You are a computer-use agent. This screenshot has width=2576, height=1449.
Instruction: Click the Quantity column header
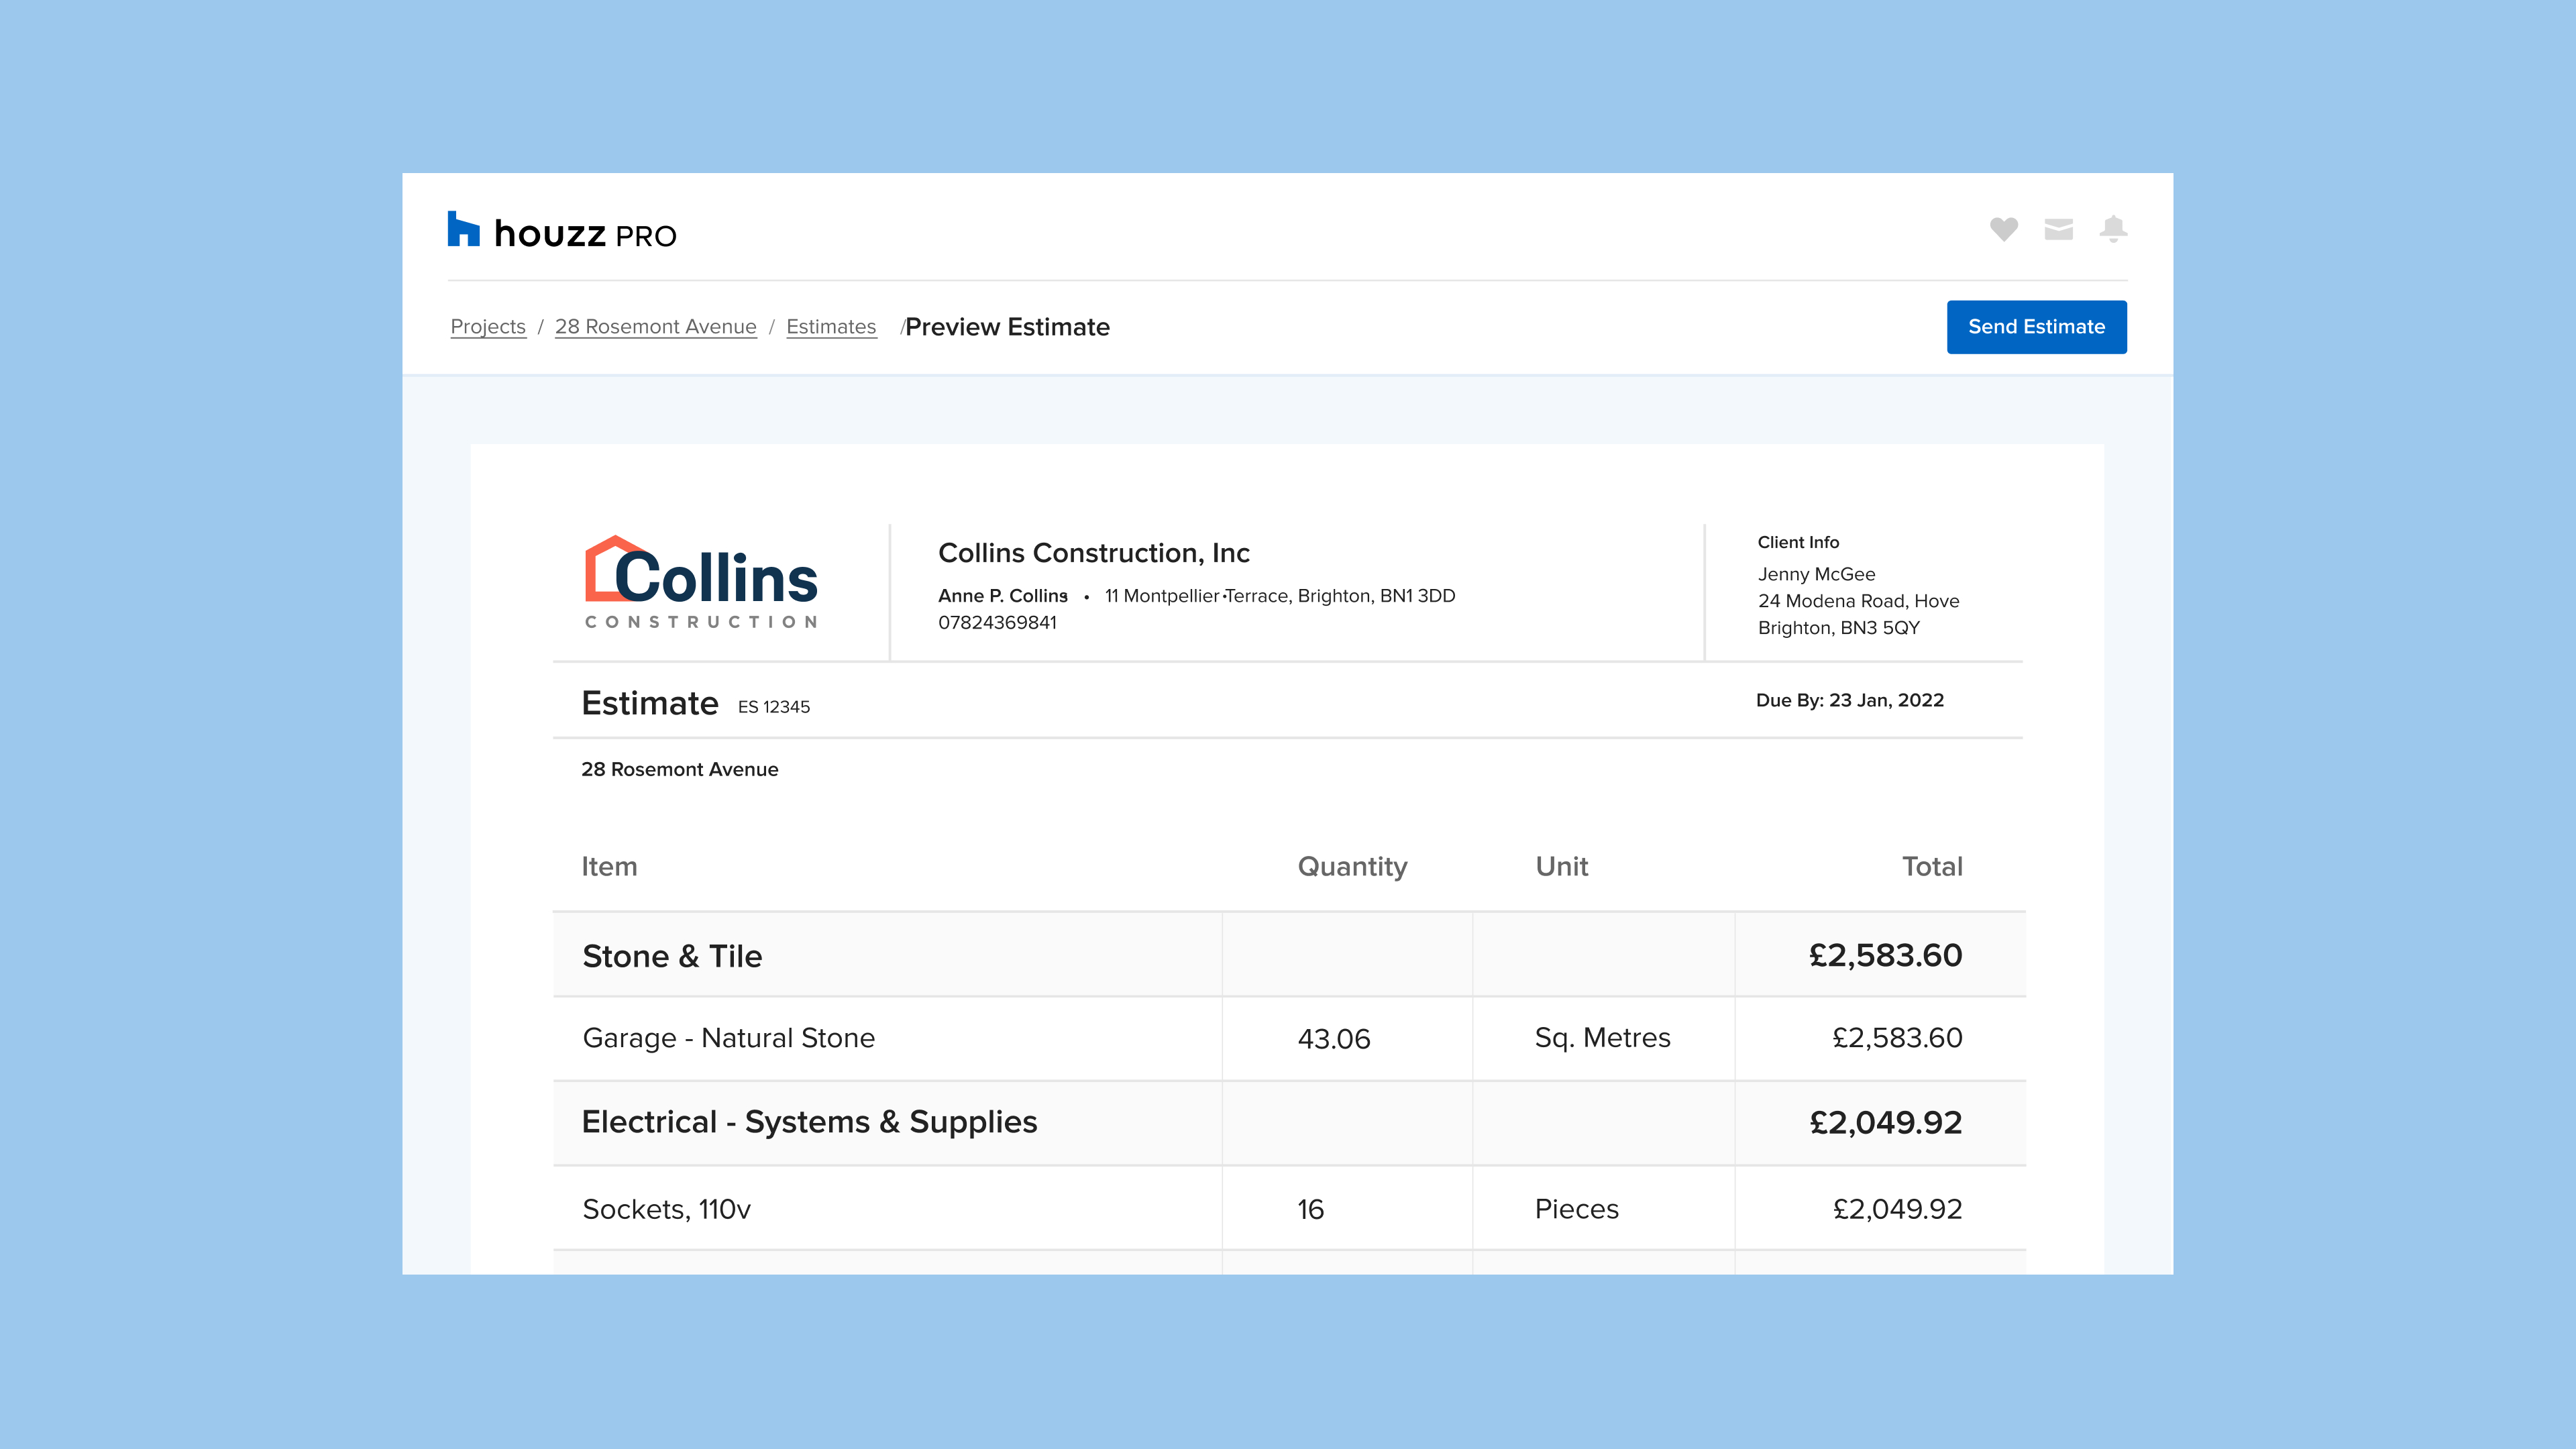click(x=1352, y=866)
